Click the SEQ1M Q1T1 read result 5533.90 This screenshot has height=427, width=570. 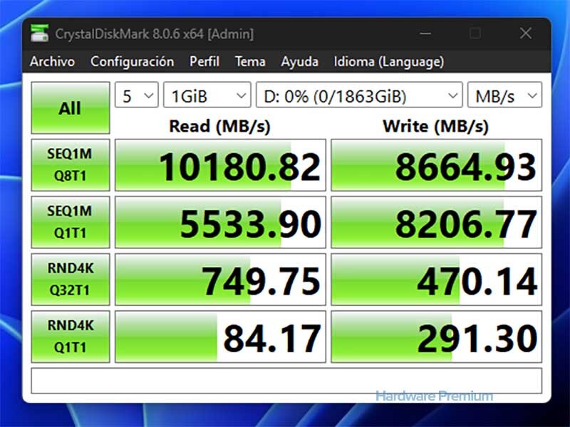pyautogui.click(x=220, y=222)
